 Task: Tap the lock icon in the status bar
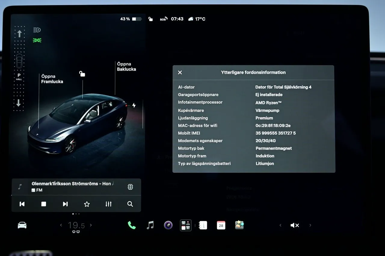(x=150, y=19)
